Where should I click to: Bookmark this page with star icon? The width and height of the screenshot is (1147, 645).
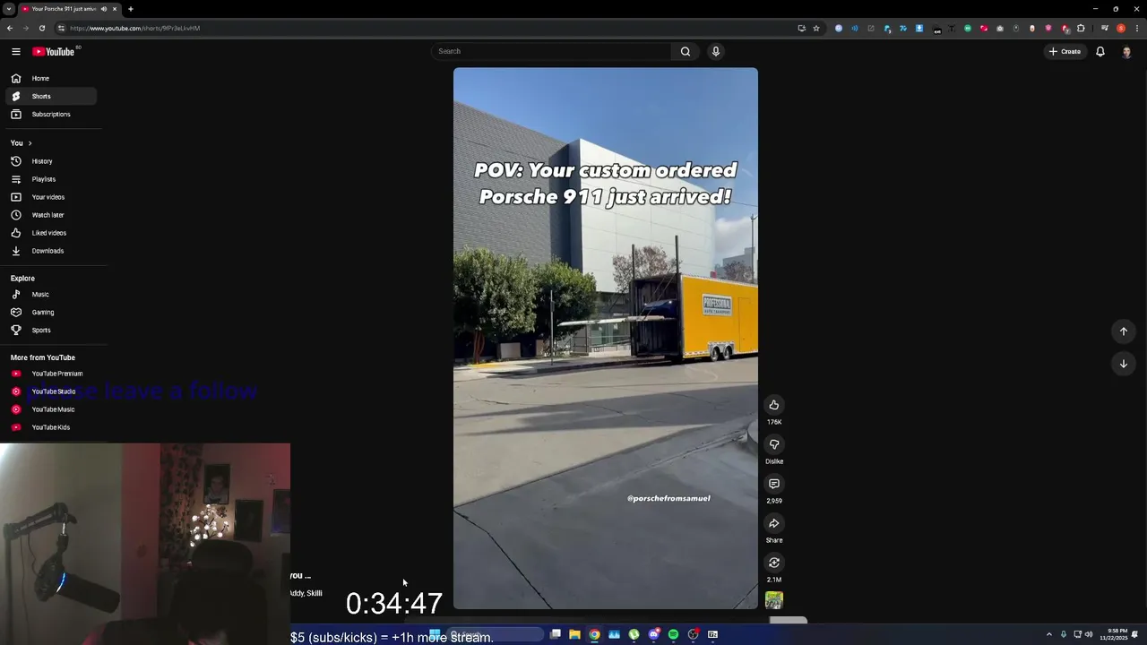(x=816, y=28)
